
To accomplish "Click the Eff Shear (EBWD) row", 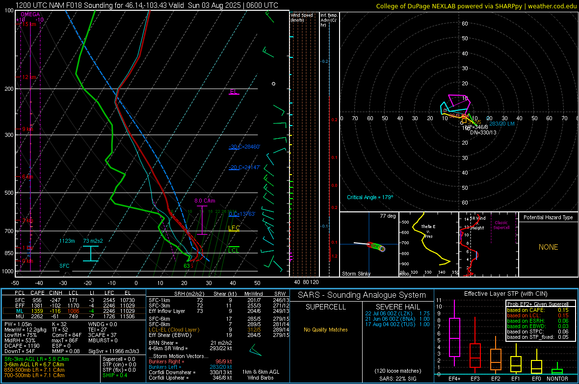I will (218, 335).
